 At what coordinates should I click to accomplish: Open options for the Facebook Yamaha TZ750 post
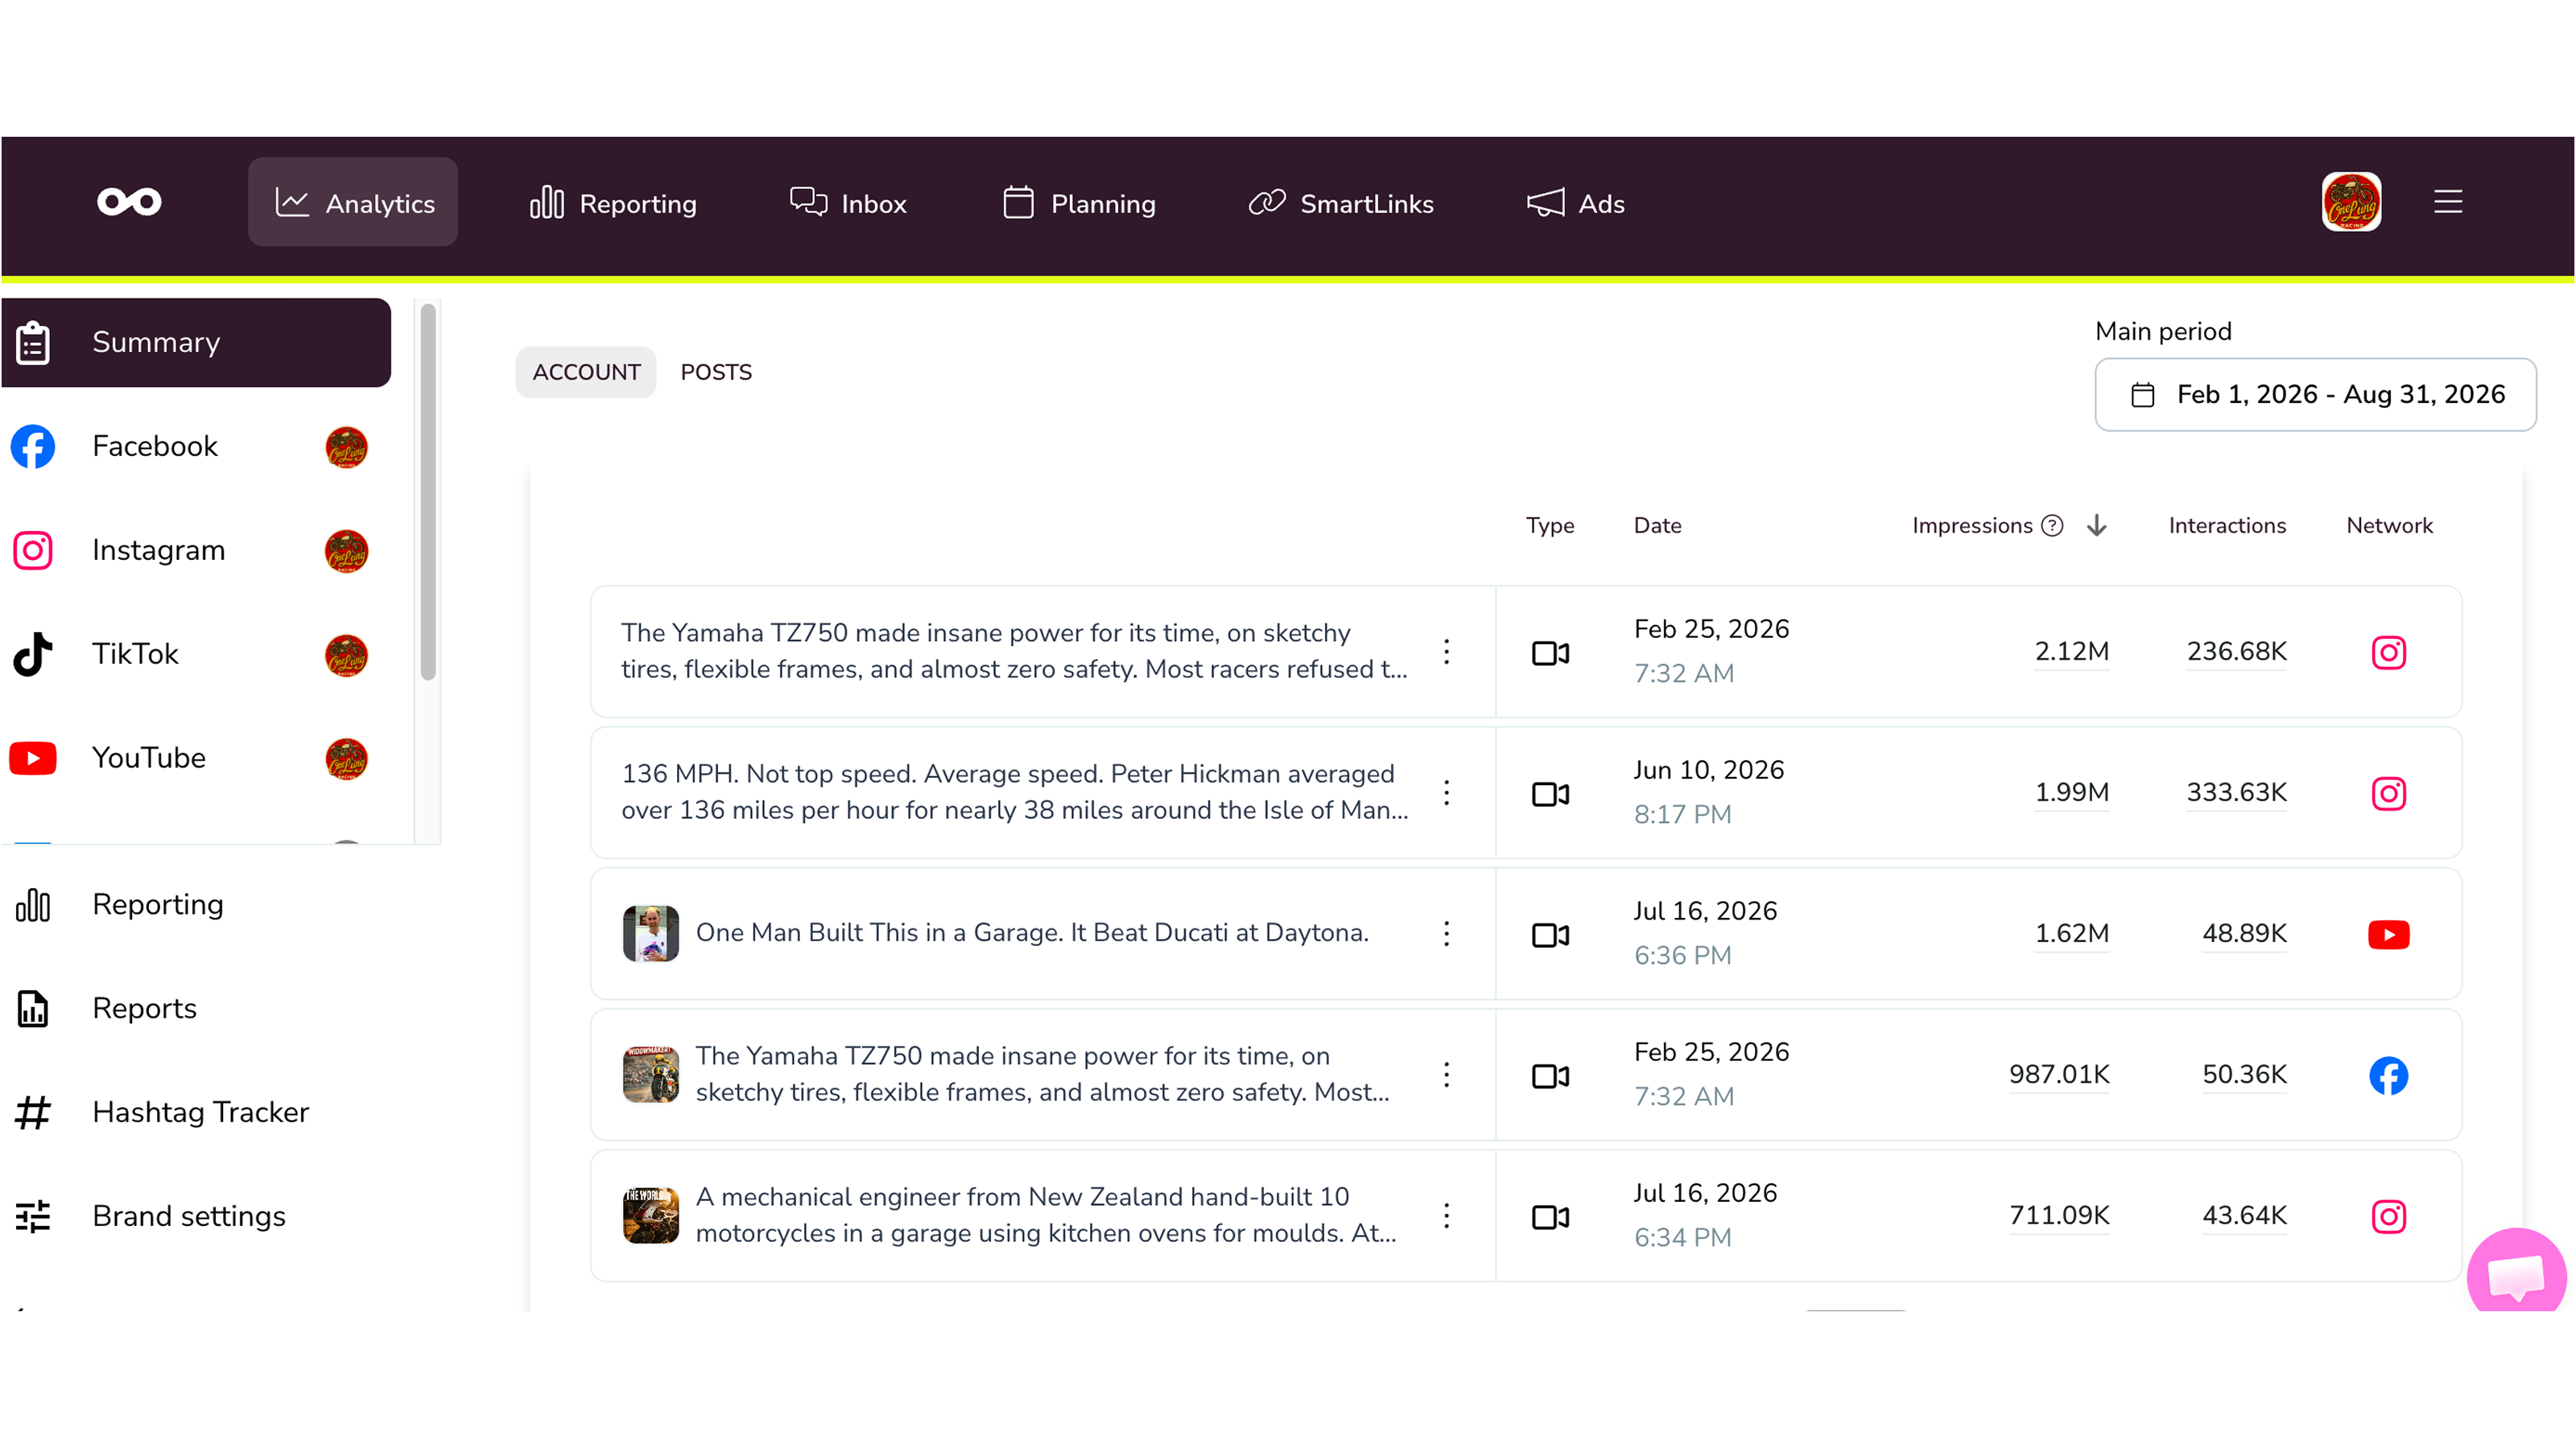1446,1074
